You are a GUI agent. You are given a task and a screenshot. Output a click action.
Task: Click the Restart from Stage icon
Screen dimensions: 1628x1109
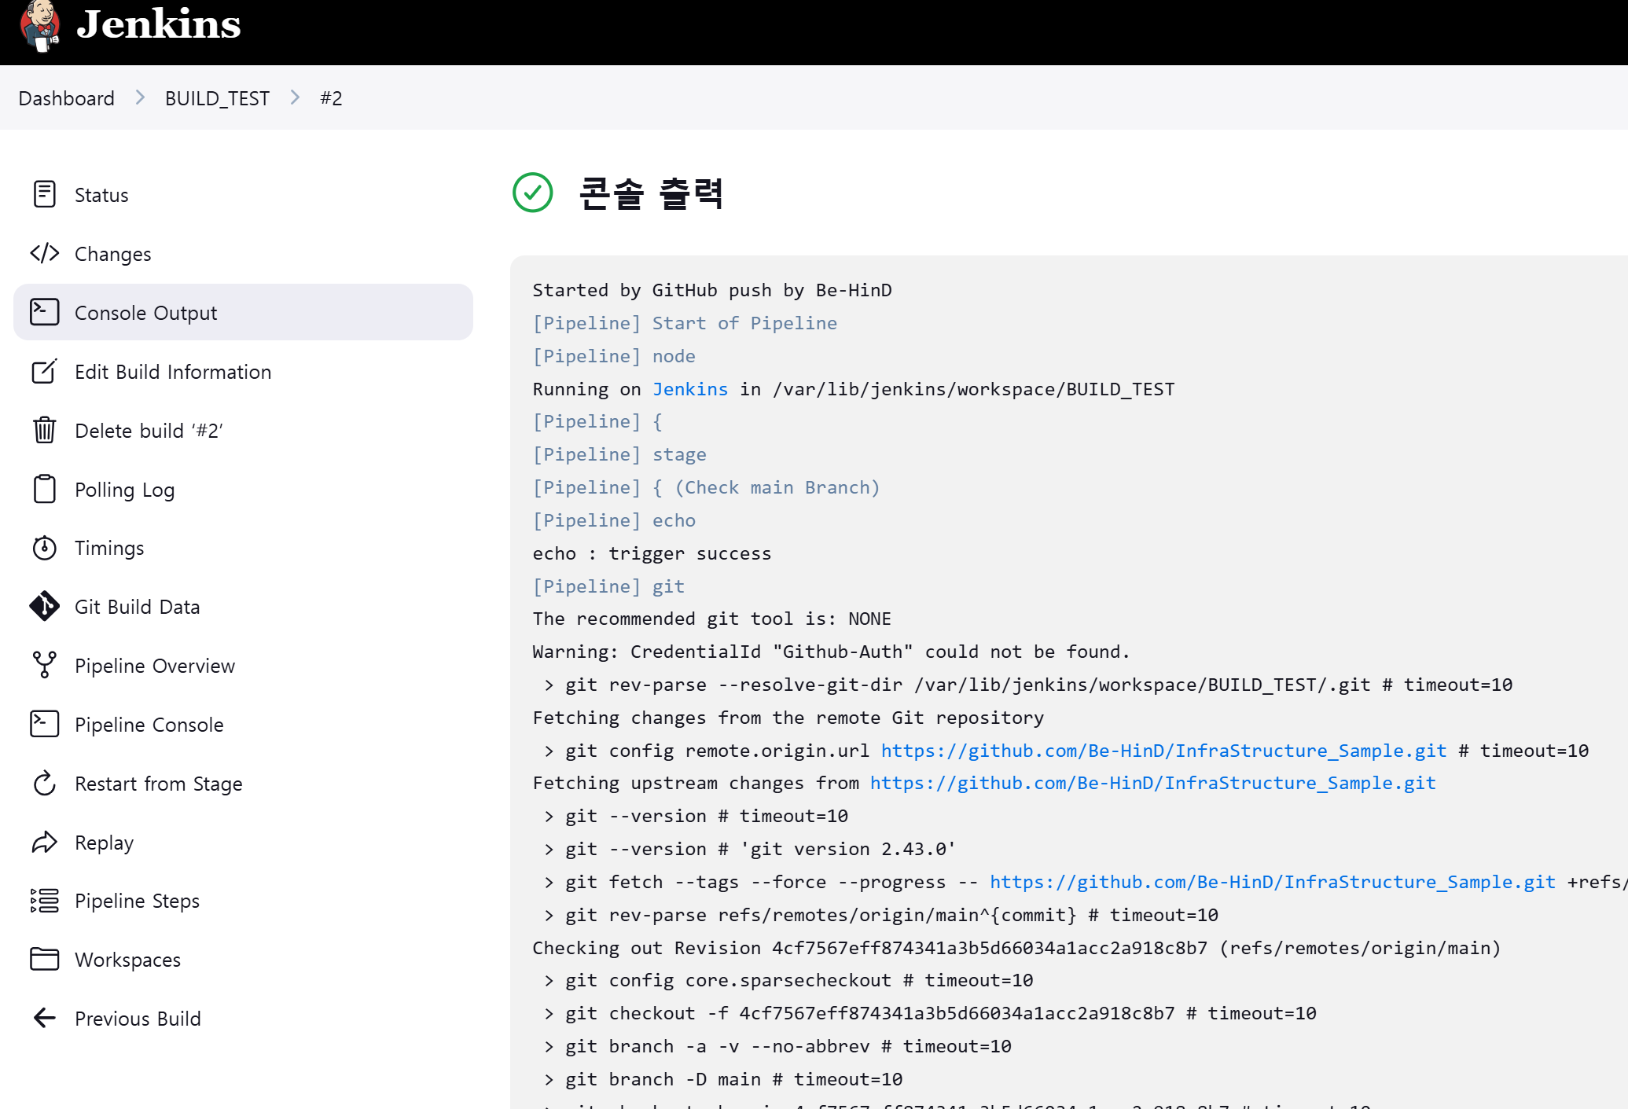click(45, 783)
